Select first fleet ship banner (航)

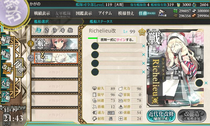[56, 44]
